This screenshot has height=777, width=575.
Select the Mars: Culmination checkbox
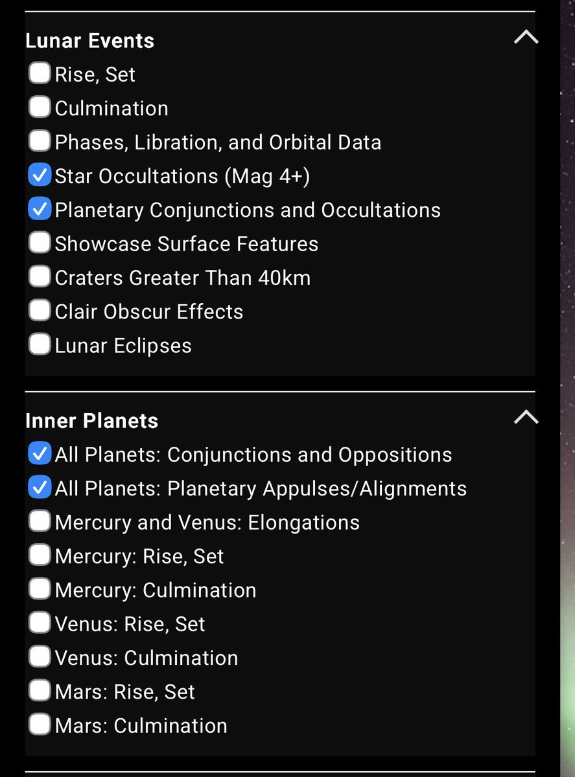40,724
